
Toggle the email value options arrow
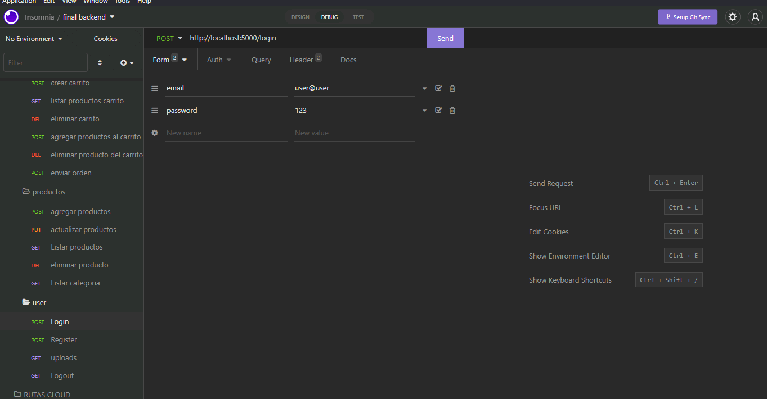pyautogui.click(x=424, y=88)
